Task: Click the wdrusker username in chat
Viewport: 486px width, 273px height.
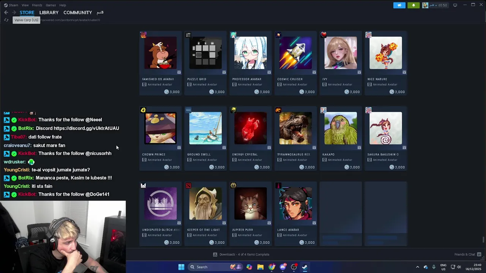Action: (14, 162)
